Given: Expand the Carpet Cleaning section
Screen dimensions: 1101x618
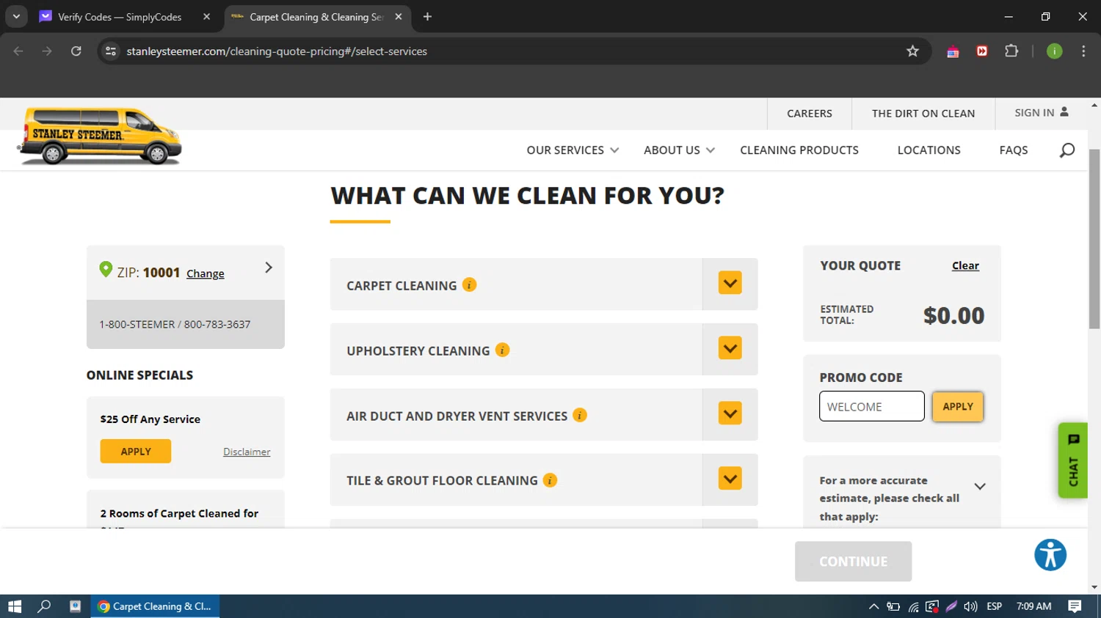Looking at the screenshot, I should (x=730, y=284).
